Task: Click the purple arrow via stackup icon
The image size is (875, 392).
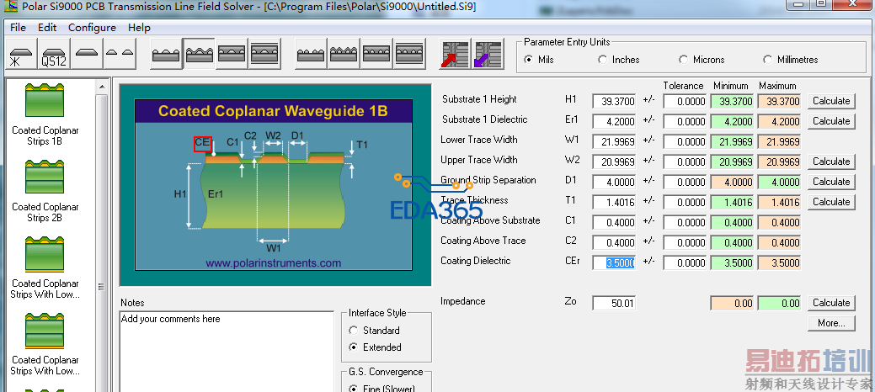Action: pos(488,54)
